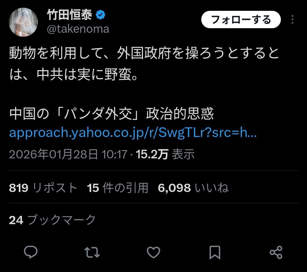Repost the tweet with the retweet icon

click(92, 252)
